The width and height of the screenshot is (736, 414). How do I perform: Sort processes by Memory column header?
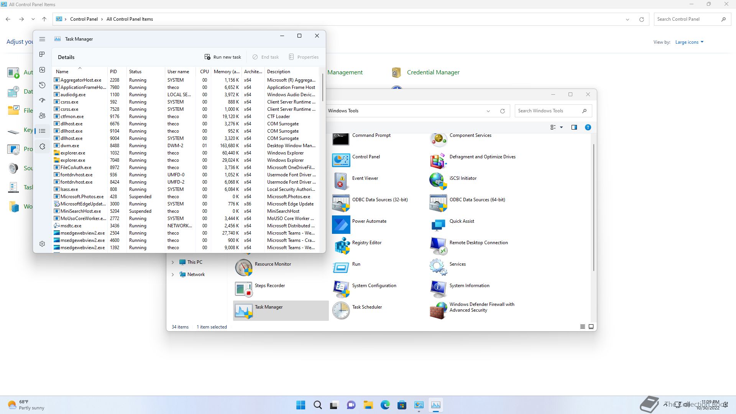[x=226, y=72]
